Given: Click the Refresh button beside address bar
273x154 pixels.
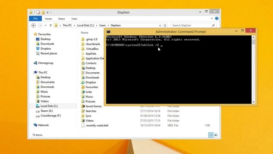Looking at the screenshot, I should 165,26.
